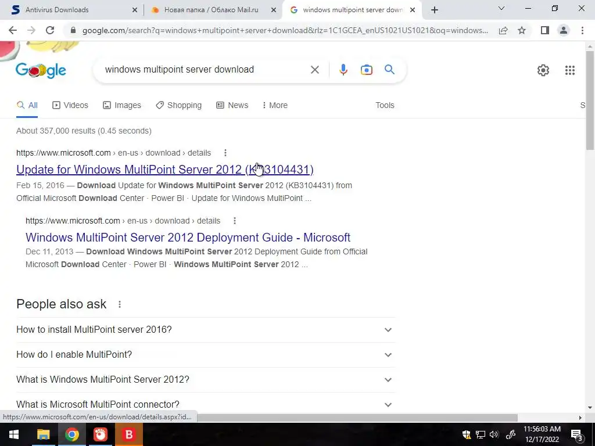
Task: Open the Google apps grid
Action: tap(570, 70)
